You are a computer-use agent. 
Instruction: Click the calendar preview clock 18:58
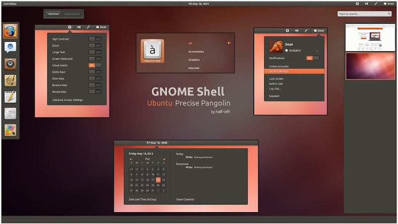(x=157, y=143)
